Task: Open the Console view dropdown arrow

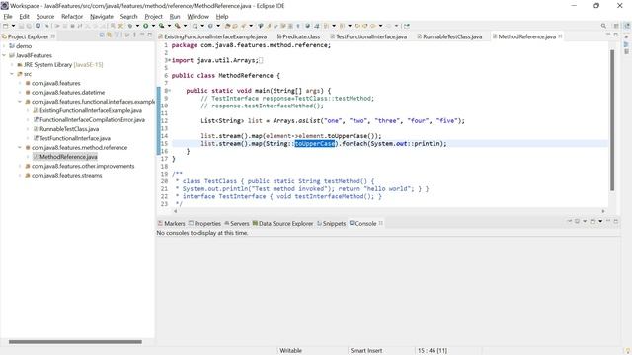Action: point(600,221)
